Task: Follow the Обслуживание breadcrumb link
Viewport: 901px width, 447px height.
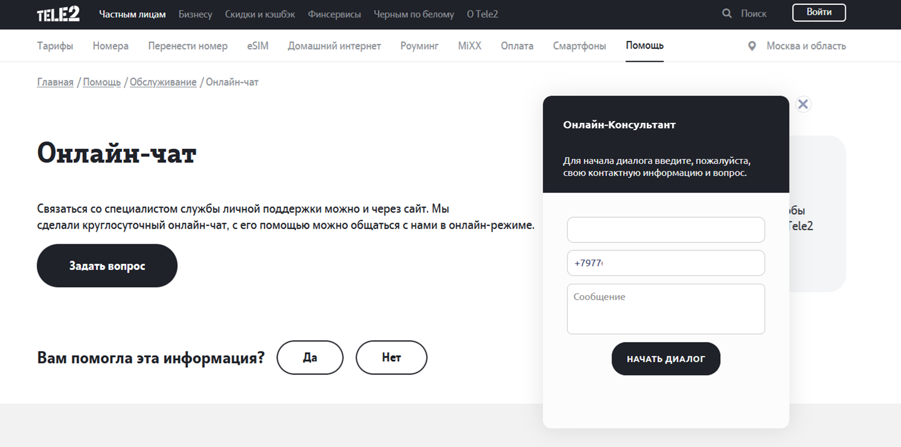Action: coord(163,82)
